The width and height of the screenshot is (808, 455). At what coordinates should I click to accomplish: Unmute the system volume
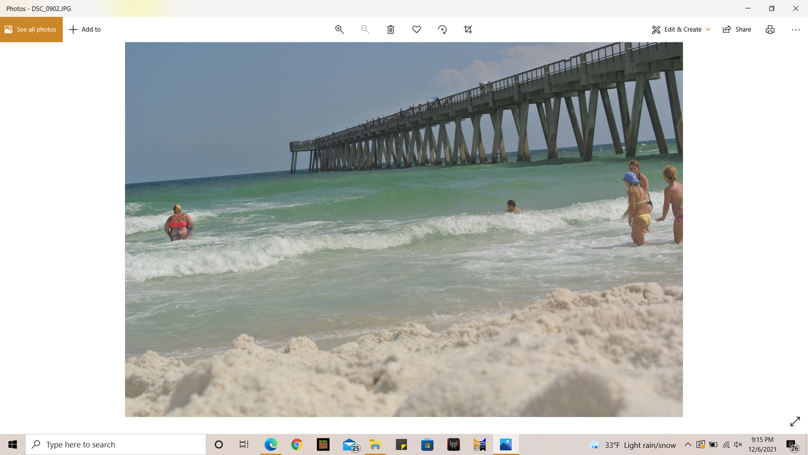click(x=737, y=444)
